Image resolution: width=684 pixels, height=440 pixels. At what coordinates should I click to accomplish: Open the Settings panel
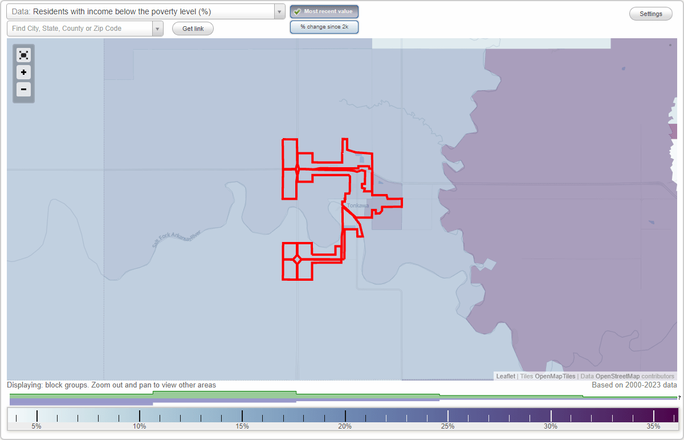[x=650, y=13]
